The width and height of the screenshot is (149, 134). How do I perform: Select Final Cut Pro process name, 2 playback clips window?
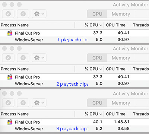(27, 77)
